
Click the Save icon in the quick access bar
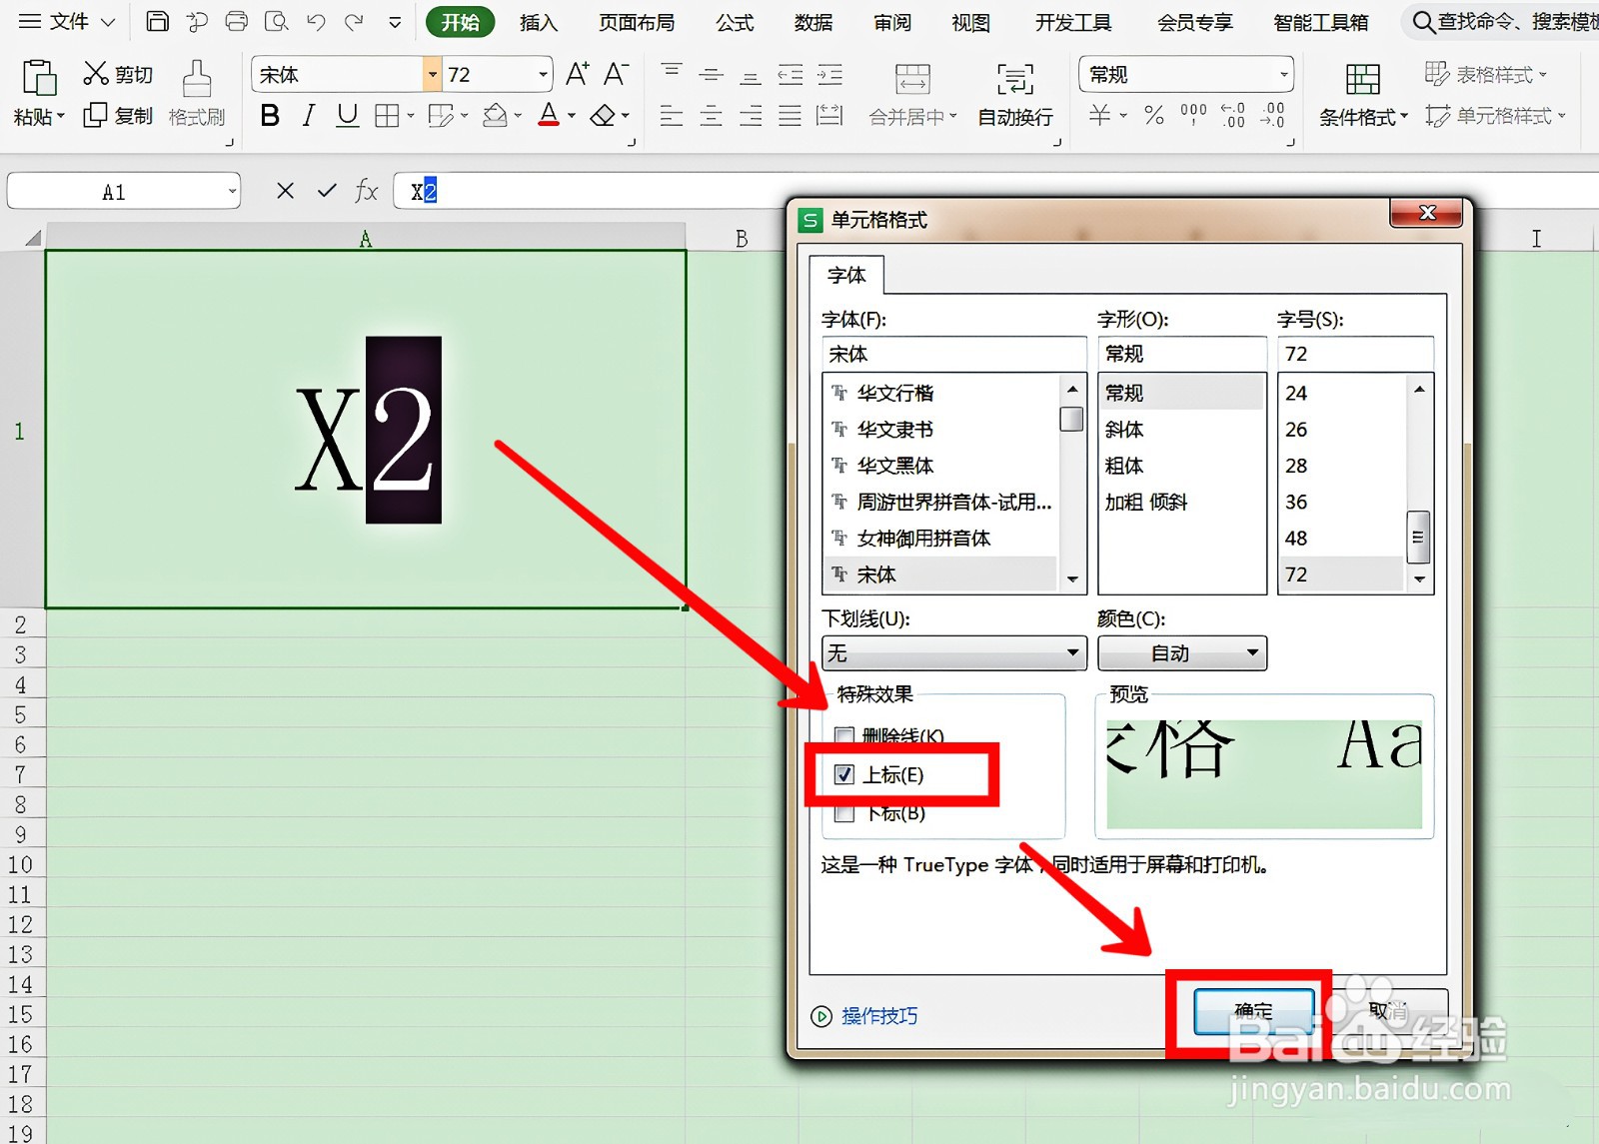(157, 21)
